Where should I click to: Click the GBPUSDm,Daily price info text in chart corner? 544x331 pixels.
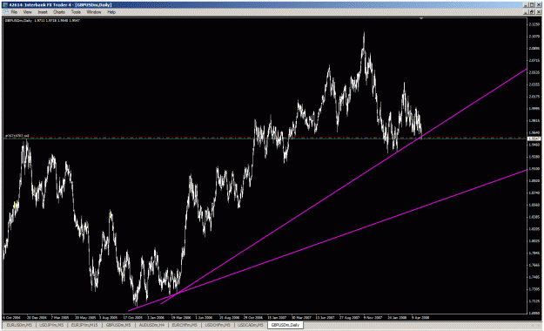tap(42, 21)
